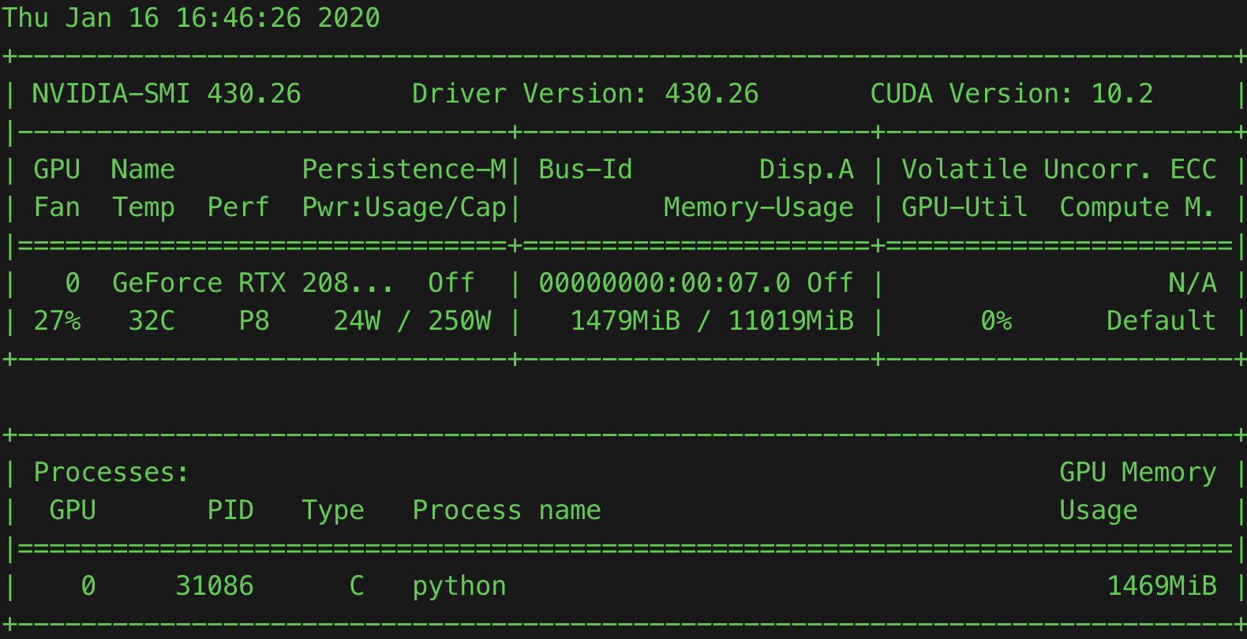
Task: Click the "Temp" header label
Action: [x=144, y=208]
